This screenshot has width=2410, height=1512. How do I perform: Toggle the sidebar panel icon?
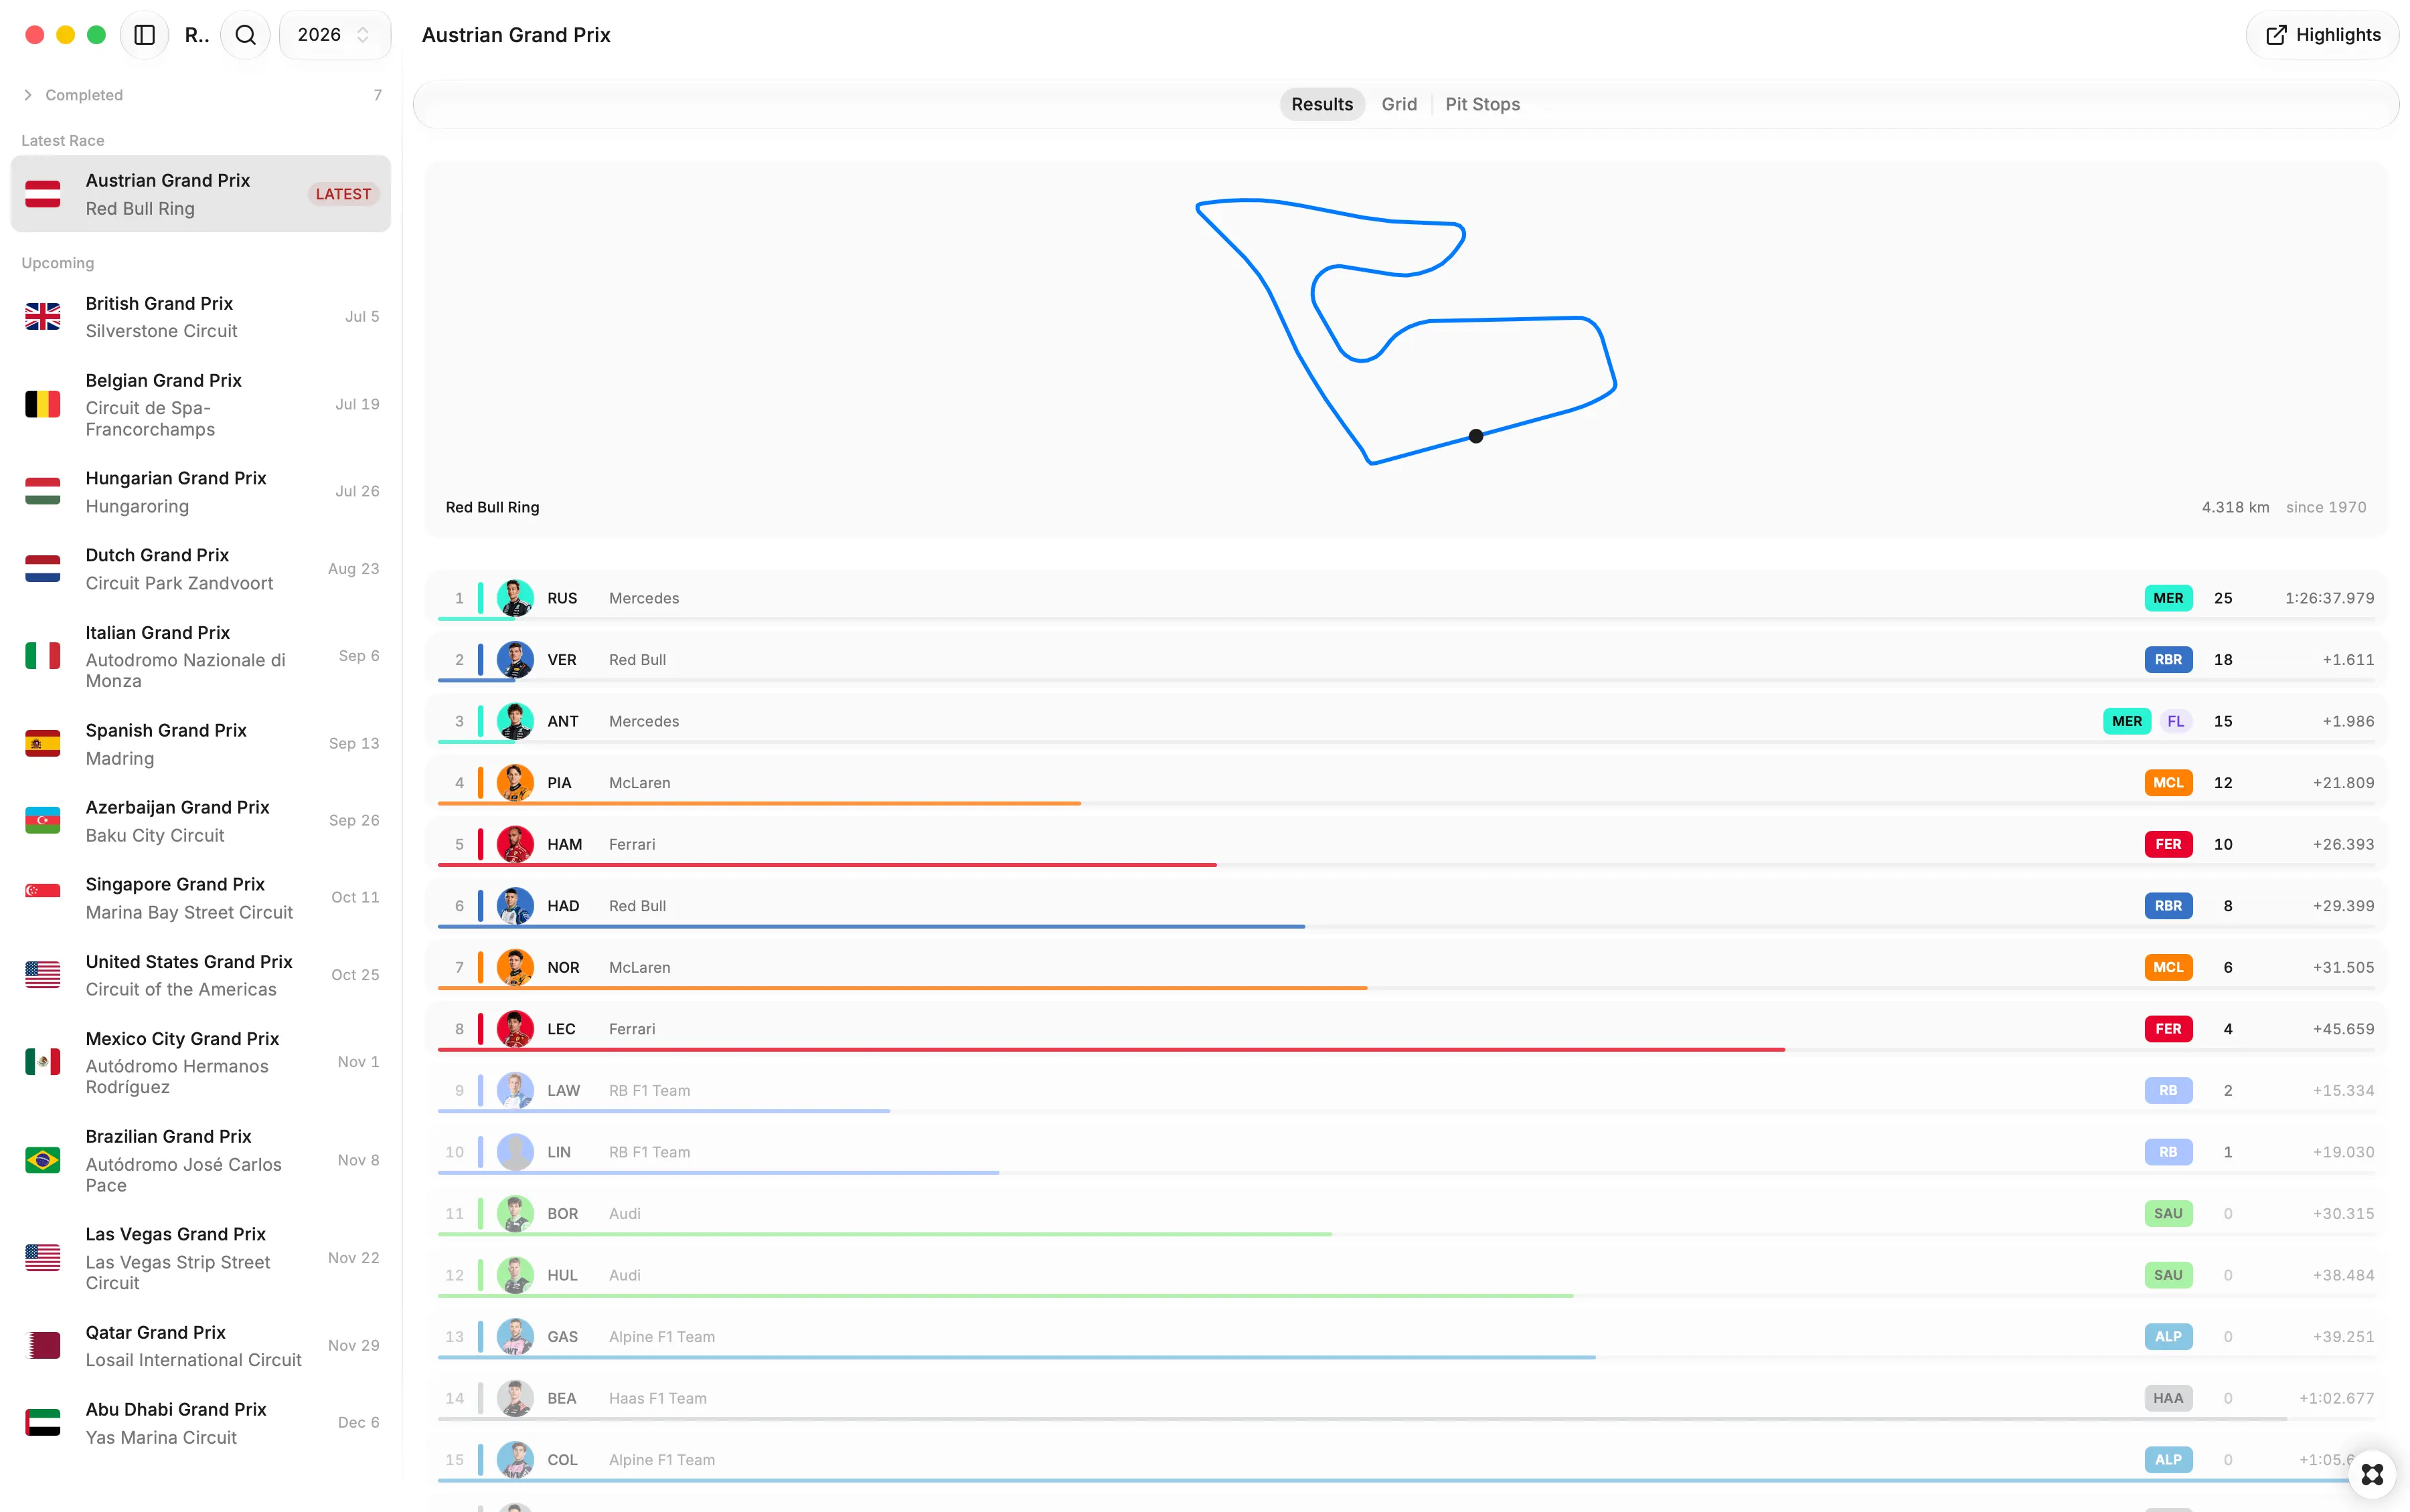[x=144, y=35]
